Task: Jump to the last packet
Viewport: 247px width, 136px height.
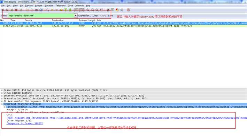Action: tap(70, 10)
